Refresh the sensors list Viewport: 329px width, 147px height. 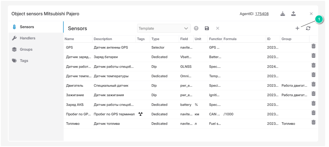click(308, 28)
